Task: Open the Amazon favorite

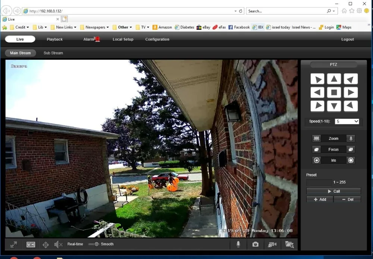Action: (x=162, y=27)
